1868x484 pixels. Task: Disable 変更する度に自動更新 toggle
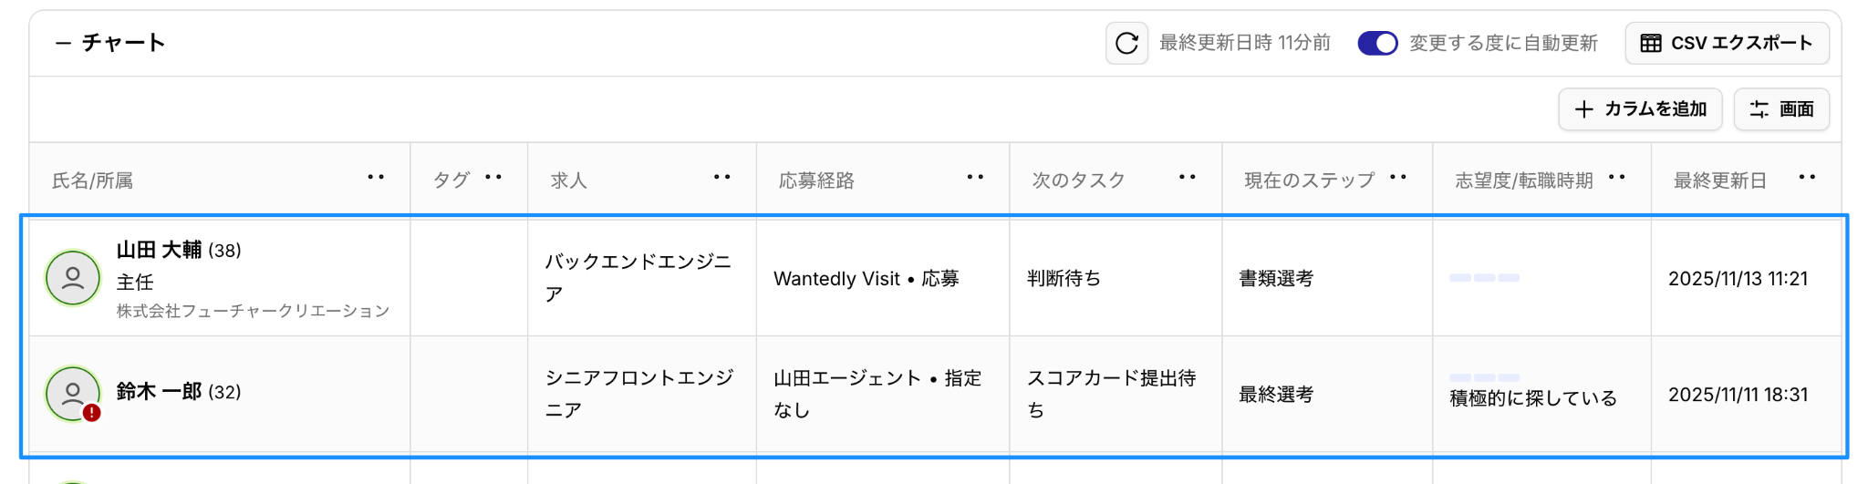1377,43
